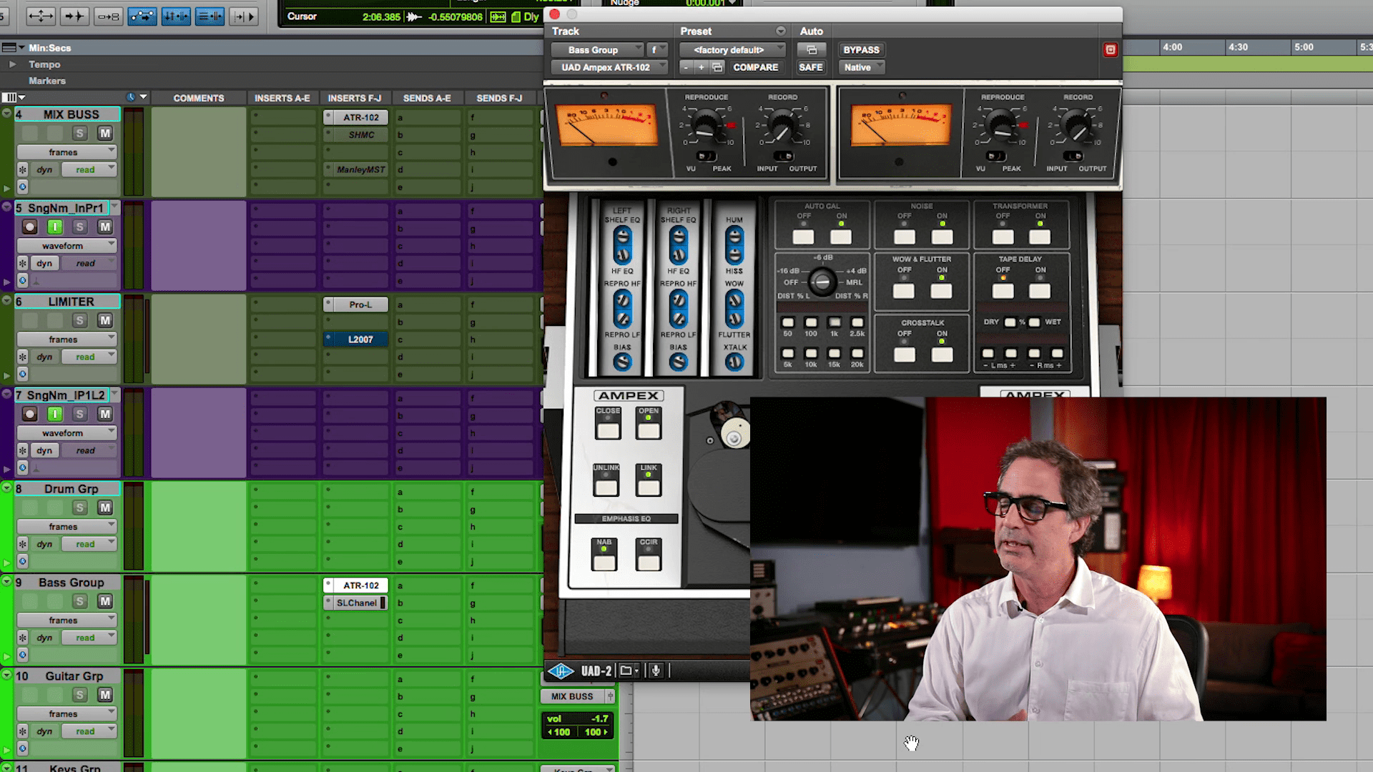Click the UAD-2 diamond logo icon
The width and height of the screenshot is (1373, 772).
[x=561, y=670]
